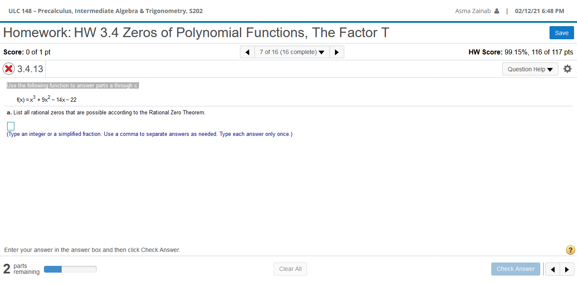Image resolution: width=577 pixels, height=284 pixels.
Task: Open the Question Help dropdown
Action: pyautogui.click(x=530, y=69)
